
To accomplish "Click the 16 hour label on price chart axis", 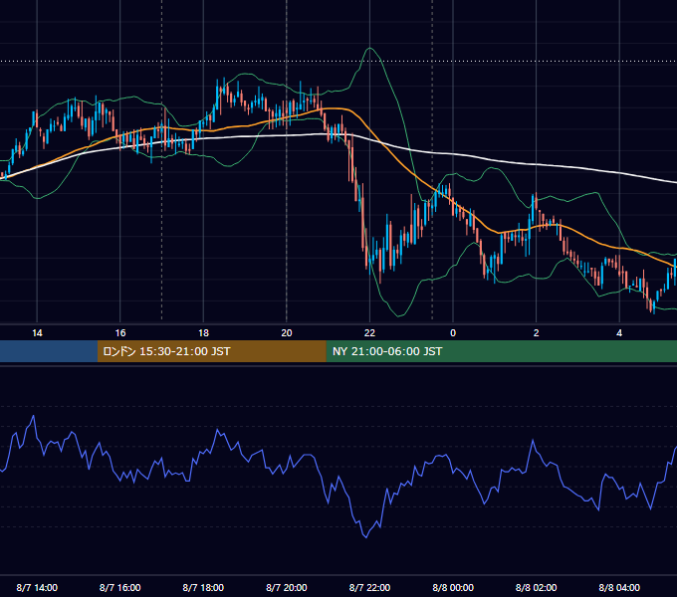I will 120,333.
